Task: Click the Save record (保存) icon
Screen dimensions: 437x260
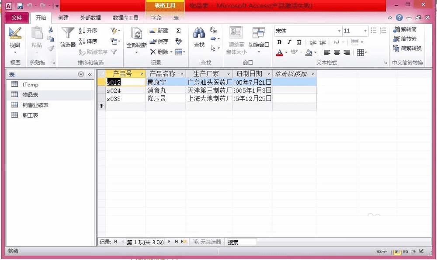Action: [159, 41]
